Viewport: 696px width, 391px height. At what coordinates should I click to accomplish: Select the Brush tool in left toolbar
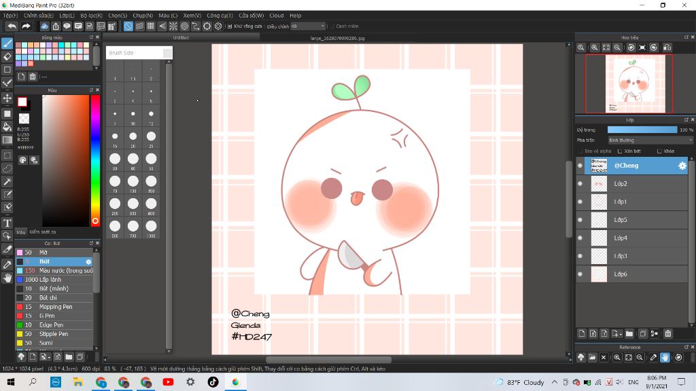(7, 43)
